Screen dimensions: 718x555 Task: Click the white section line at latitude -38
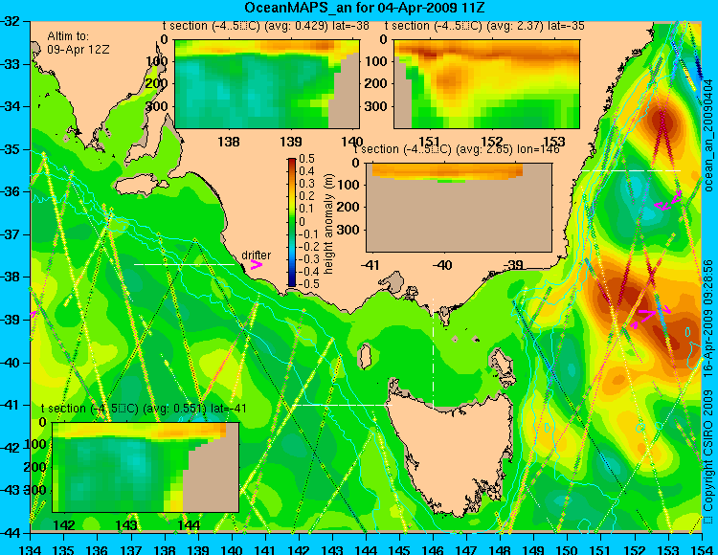tap(184, 264)
